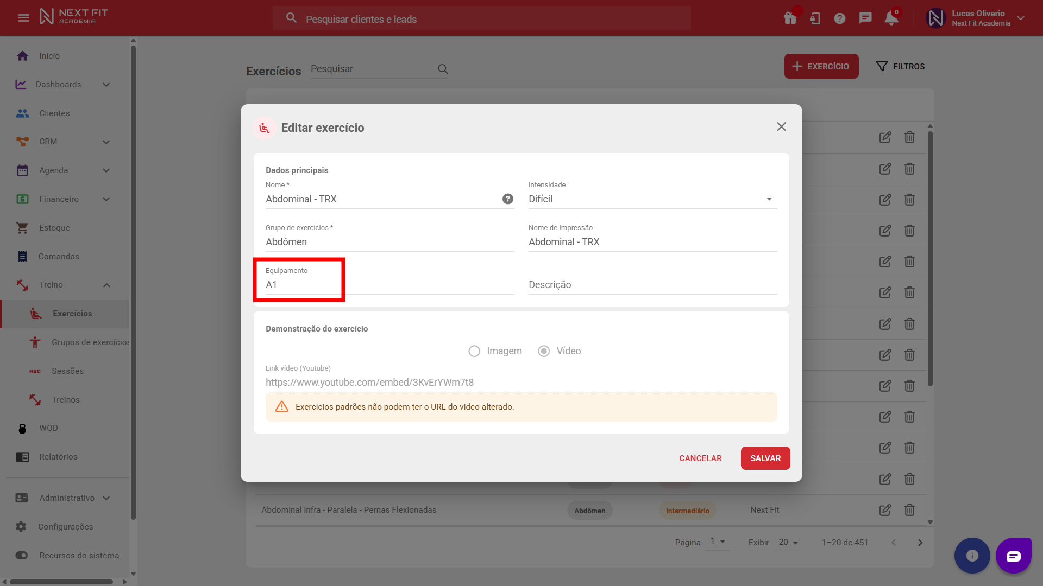Open the notifications bell icon
This screenshot has width=1043, height=586.
click(x=891, y=18)
